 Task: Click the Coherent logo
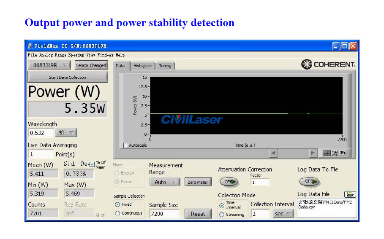(328, 64)
